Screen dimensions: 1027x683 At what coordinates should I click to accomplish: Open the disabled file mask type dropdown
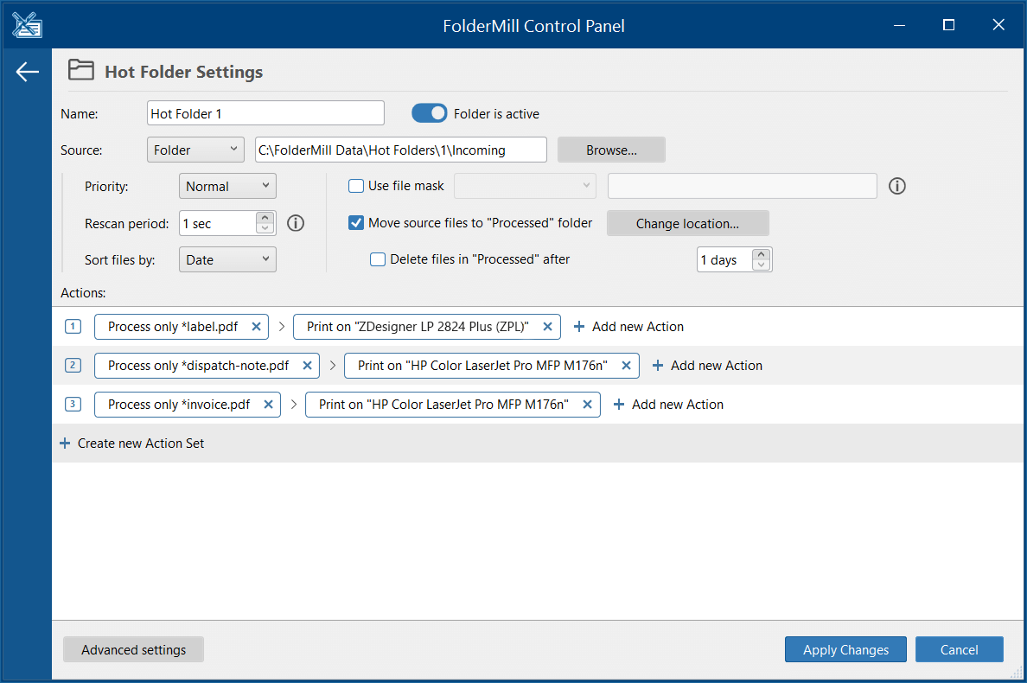pyautogui.click(x=525, y=186)
